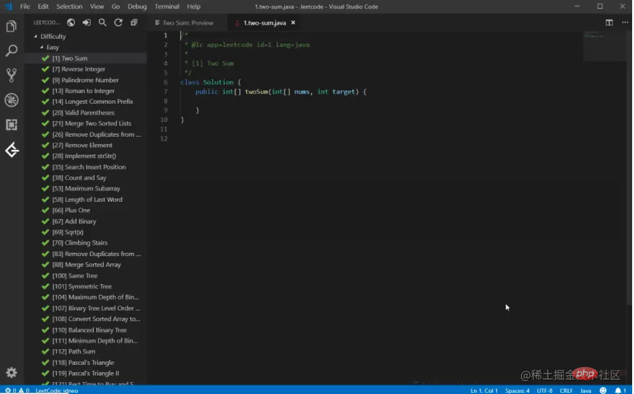Screen dimensions: 634x394
Task: Open the Terminal menu
Action: point(167,6)
